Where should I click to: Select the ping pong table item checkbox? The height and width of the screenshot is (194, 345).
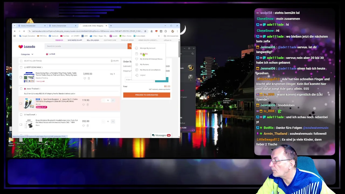coord(21,77)
